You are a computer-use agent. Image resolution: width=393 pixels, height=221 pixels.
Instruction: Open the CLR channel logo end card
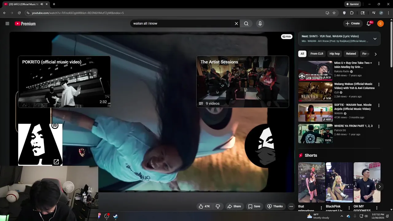pyautogui.click(x=40, y=144)
